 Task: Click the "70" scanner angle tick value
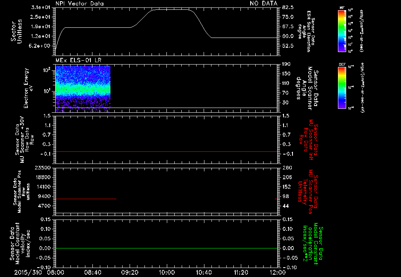pos(285,93)
